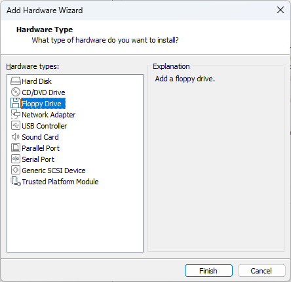Image resolution: width=291 pixels, height=282 pixels.
Task: Click the Trusted Platform Module chip icon
Action: coord(16,181)
